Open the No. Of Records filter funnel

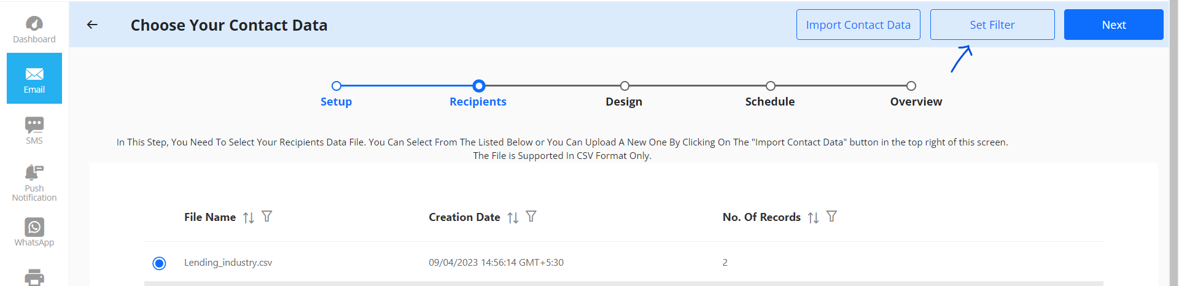[x=831, y=216]
